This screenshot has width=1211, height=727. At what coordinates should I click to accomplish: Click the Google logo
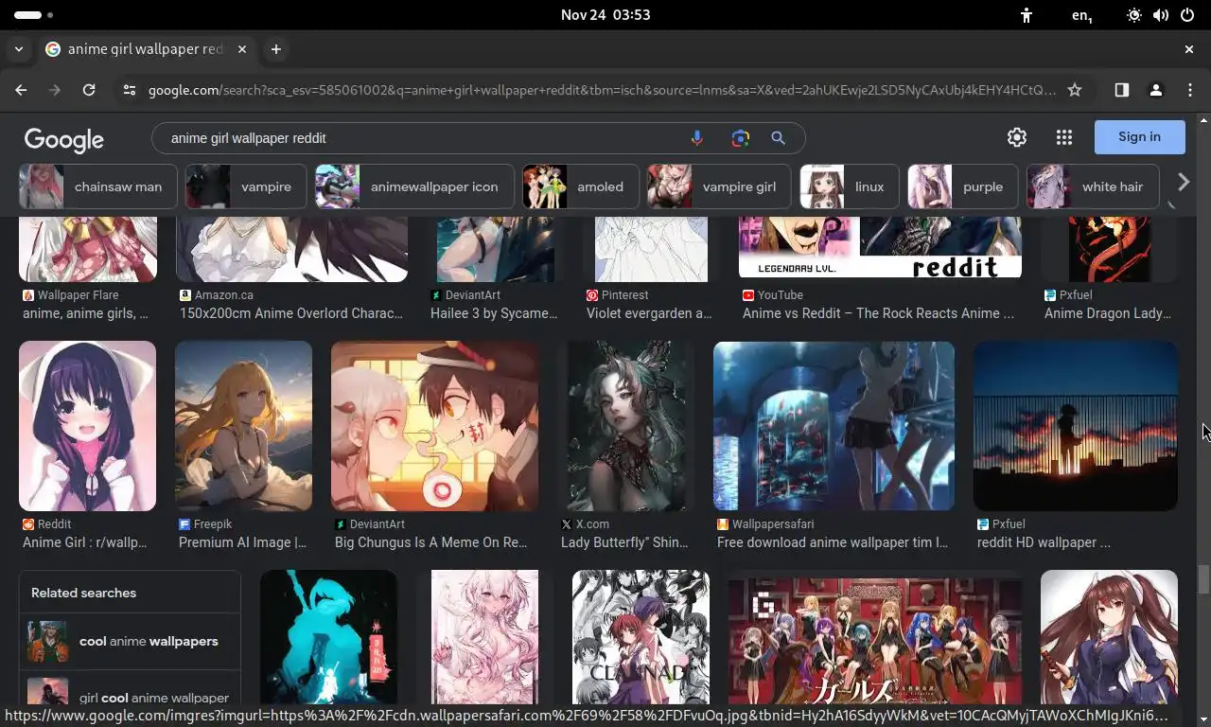[x=64, y=139]
